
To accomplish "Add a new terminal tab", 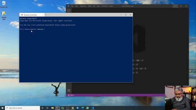I will coord(46,15).
